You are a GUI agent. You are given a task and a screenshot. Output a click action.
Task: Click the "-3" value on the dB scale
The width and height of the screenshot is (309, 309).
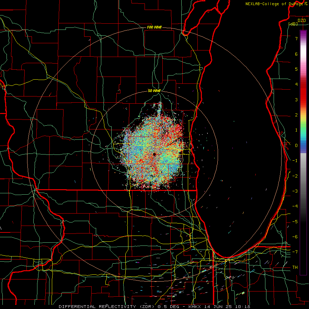coord(295,191)
